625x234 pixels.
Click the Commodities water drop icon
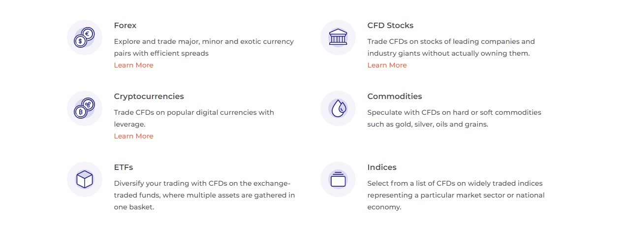point(338,108)
